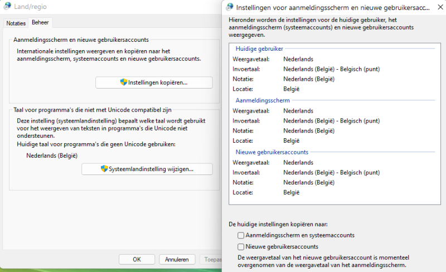Switch to the Notaties tab
446x272 pixels.
pyautogui.click(x=16, y=23)
